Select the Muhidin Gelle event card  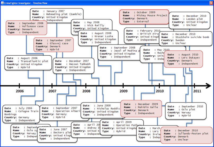click(x=141, y=109)
